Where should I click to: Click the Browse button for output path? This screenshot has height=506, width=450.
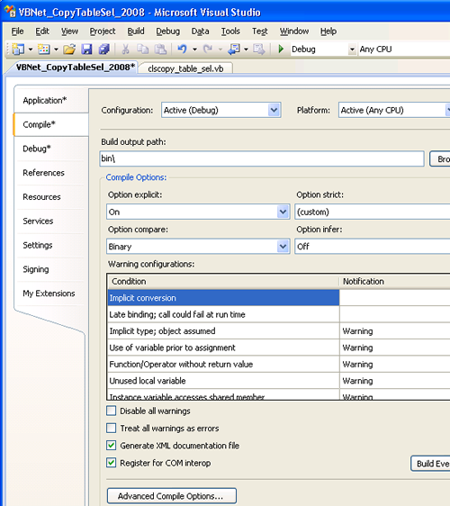tap(440, 158)
